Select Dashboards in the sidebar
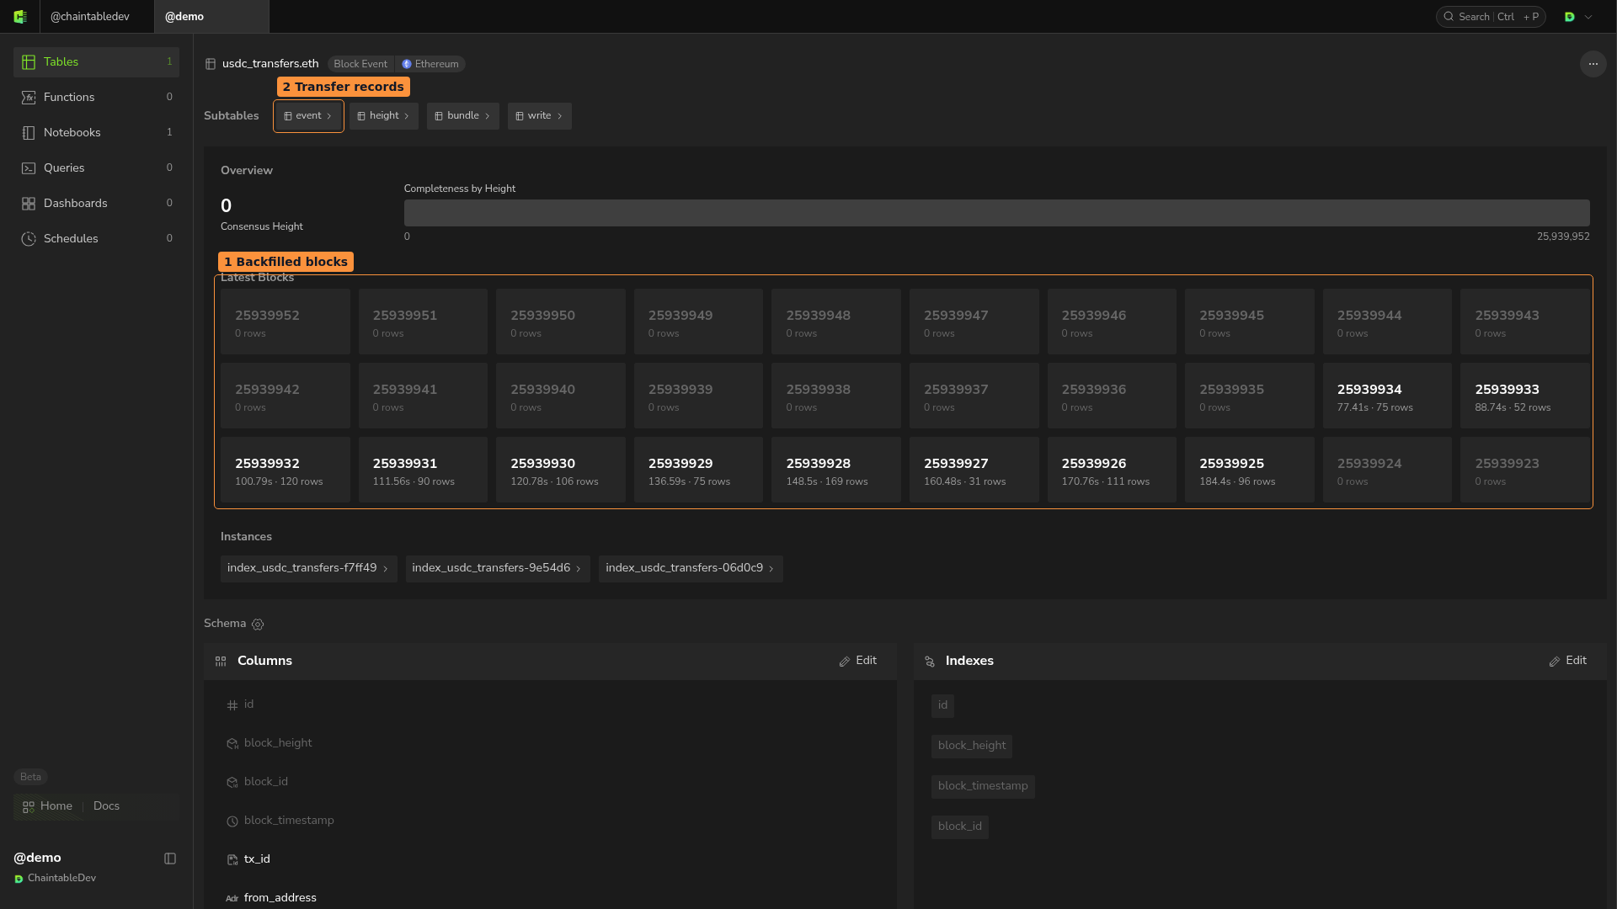 click(x=96, y=204)
